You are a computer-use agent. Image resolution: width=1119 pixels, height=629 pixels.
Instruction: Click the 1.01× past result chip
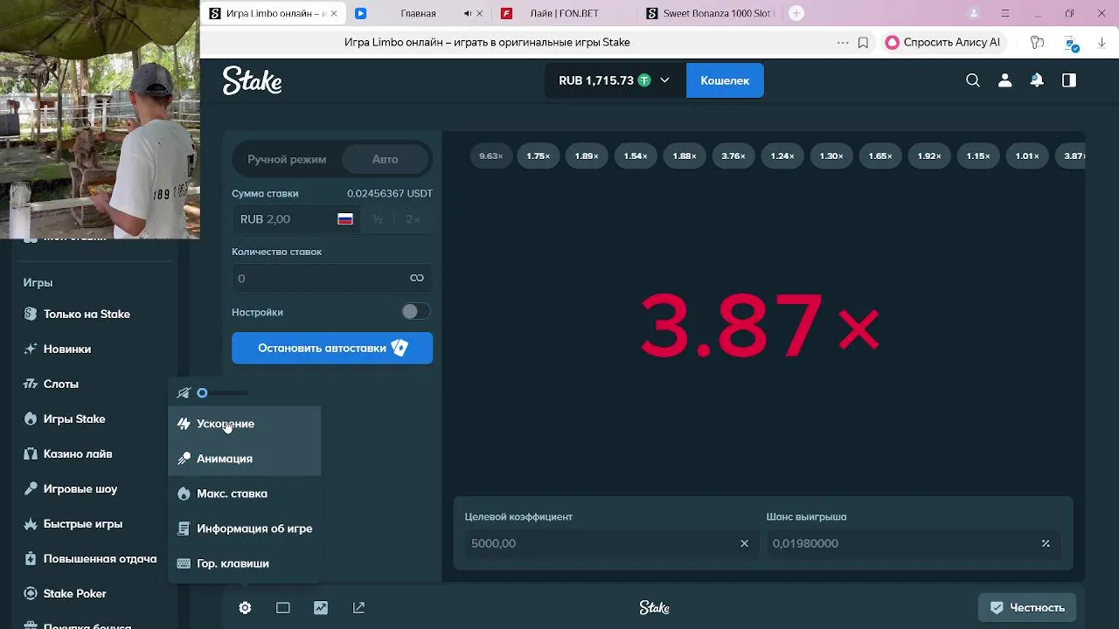click(x=1027, y=156)
